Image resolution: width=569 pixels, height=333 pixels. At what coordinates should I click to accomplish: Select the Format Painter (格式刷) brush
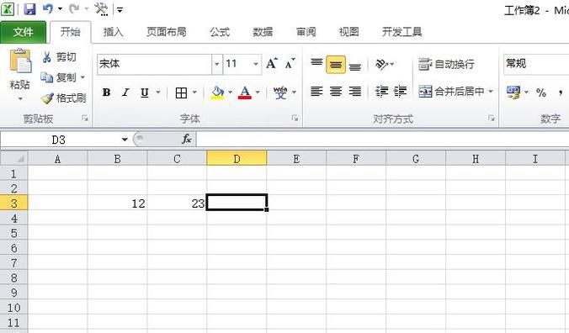[63, 98]
